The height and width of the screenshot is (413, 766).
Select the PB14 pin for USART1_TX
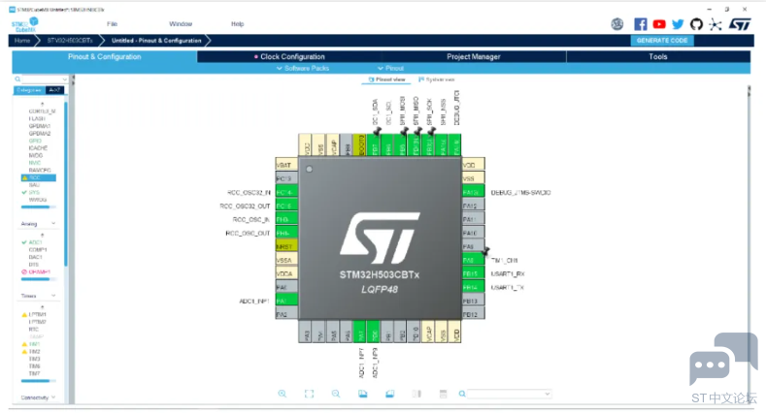pyautogui.click(x=473, y=287)
